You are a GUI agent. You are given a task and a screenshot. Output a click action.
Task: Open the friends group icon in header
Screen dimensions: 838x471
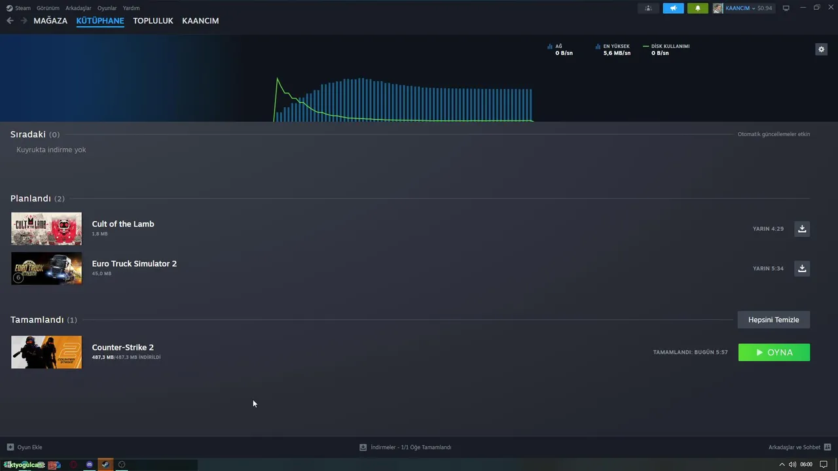[648, 9]
